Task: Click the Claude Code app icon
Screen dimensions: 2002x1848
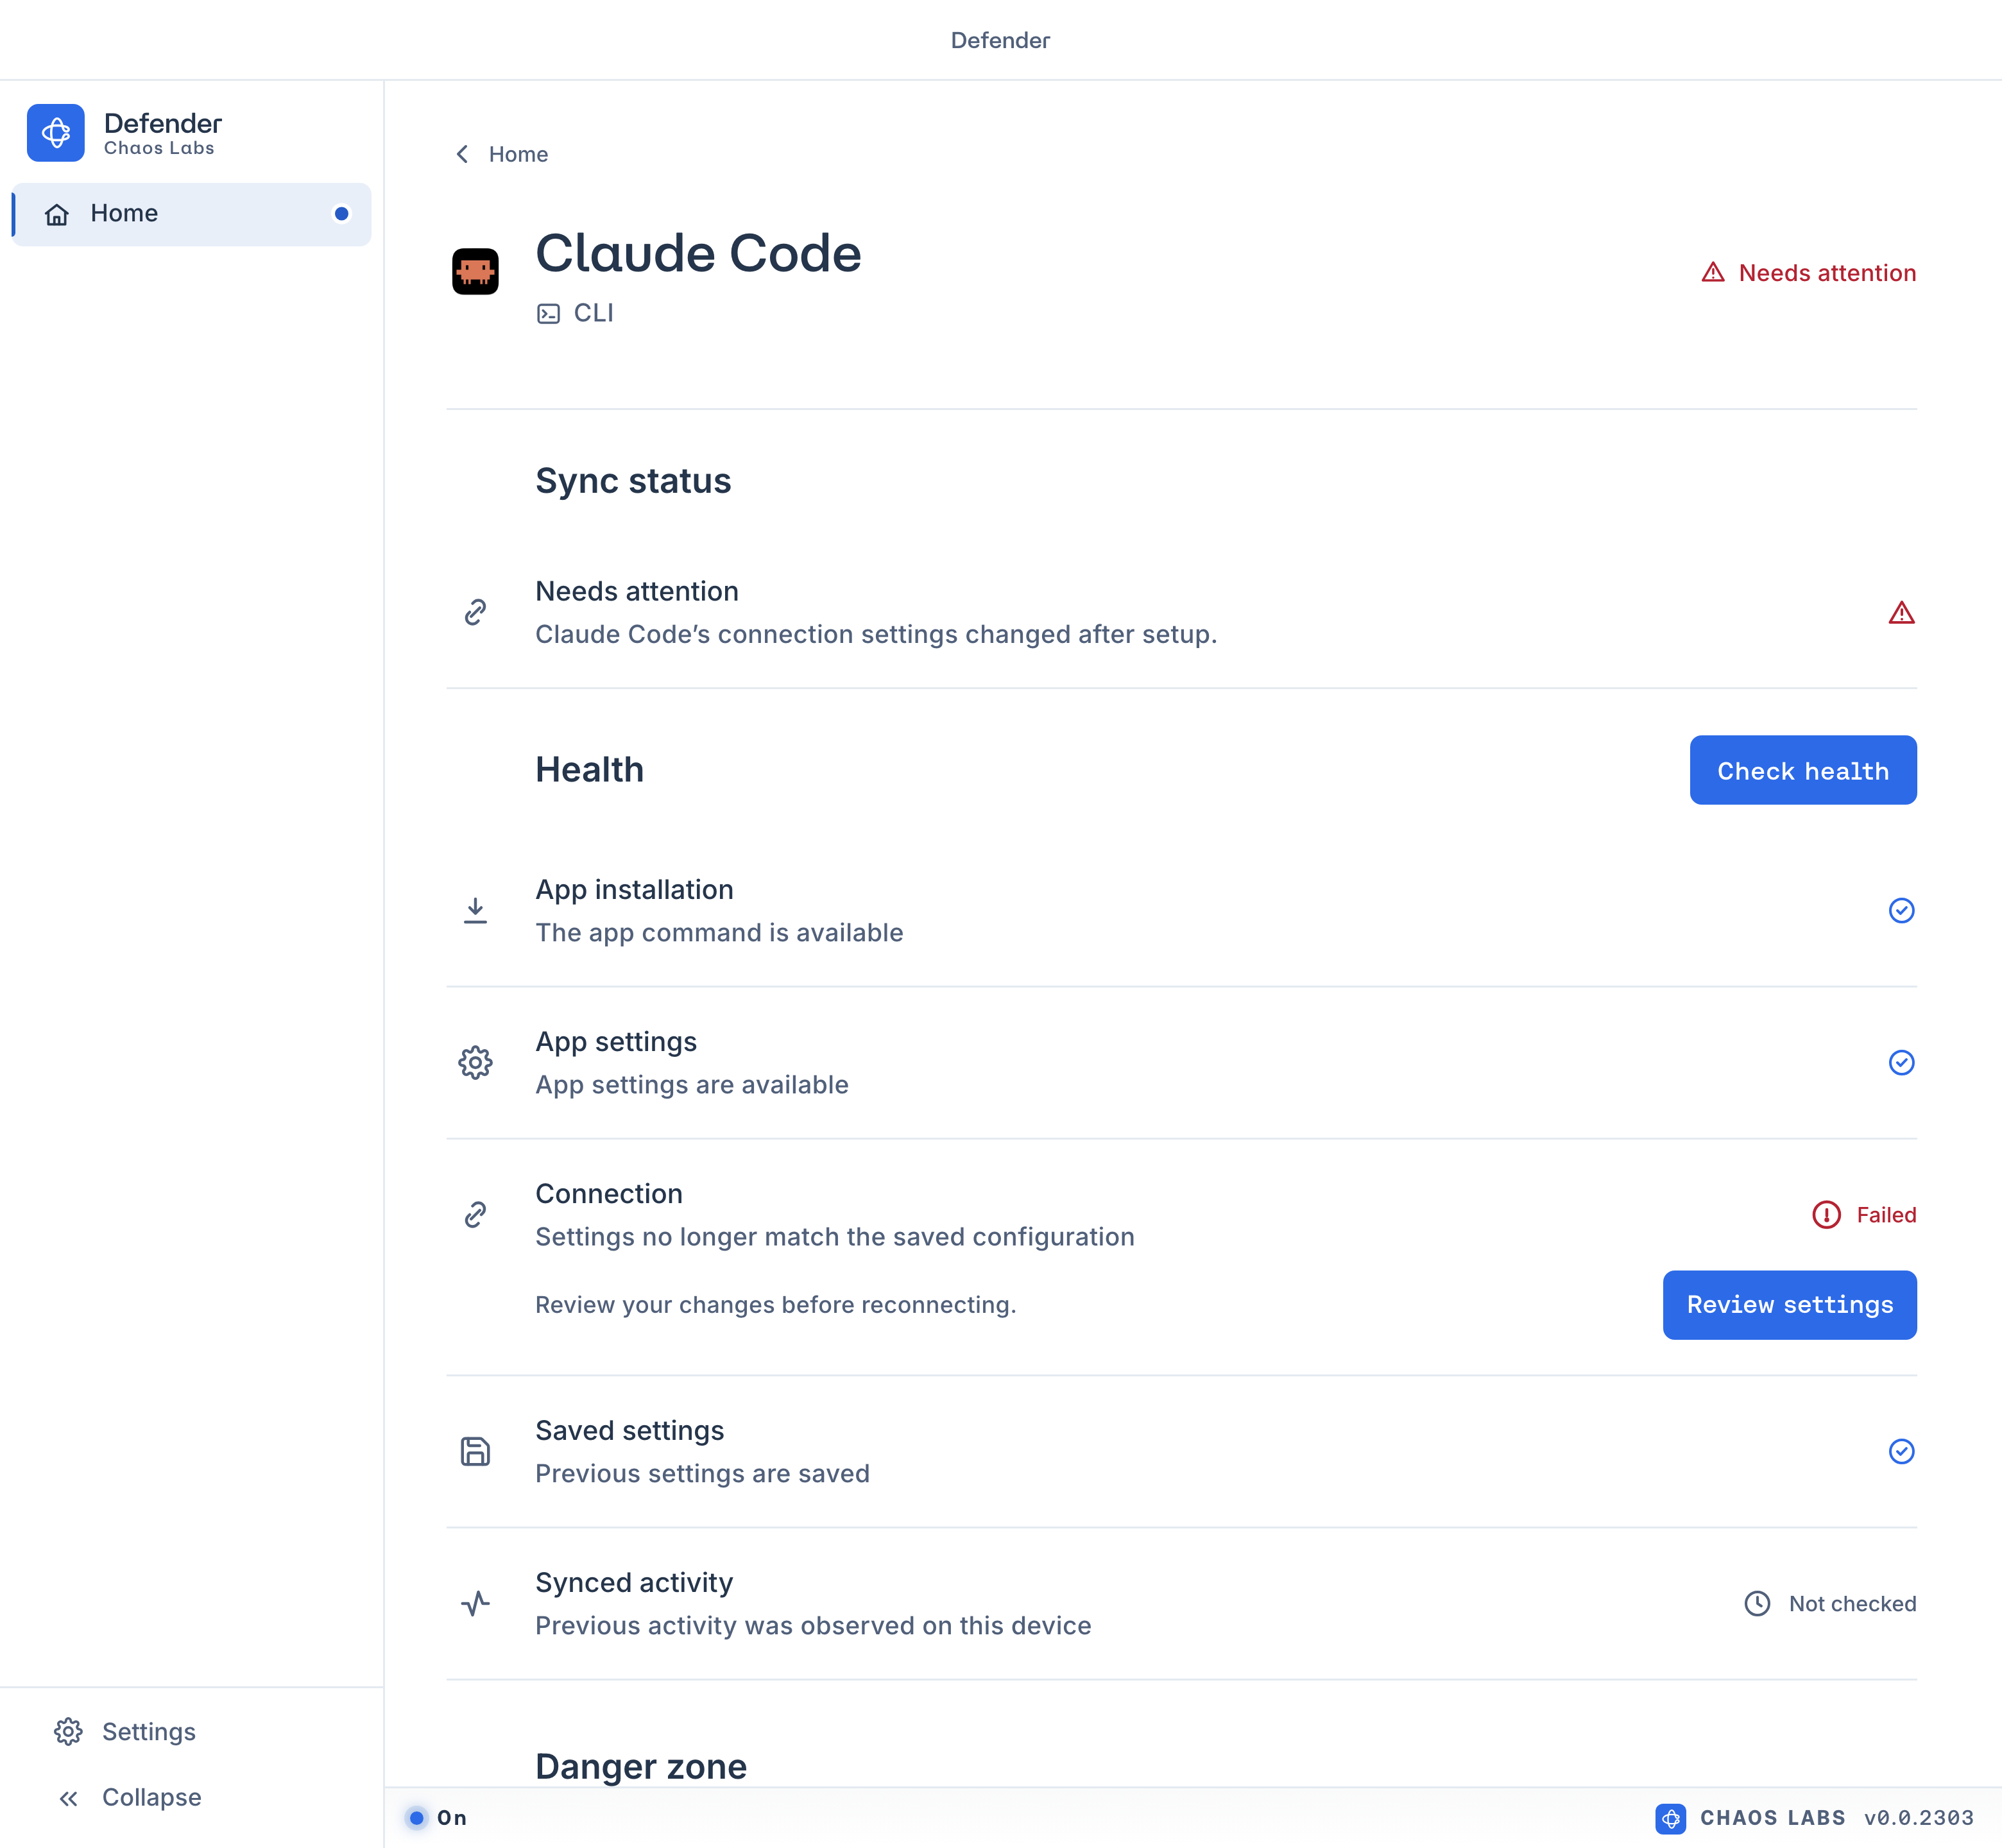Action: [475, 272]
